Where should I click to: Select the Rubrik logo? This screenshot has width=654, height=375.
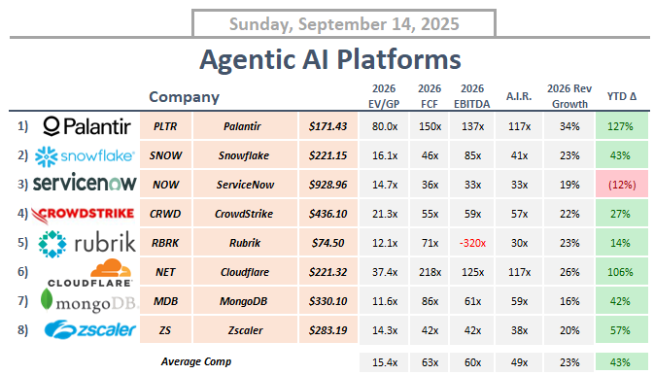coord(86,244)
